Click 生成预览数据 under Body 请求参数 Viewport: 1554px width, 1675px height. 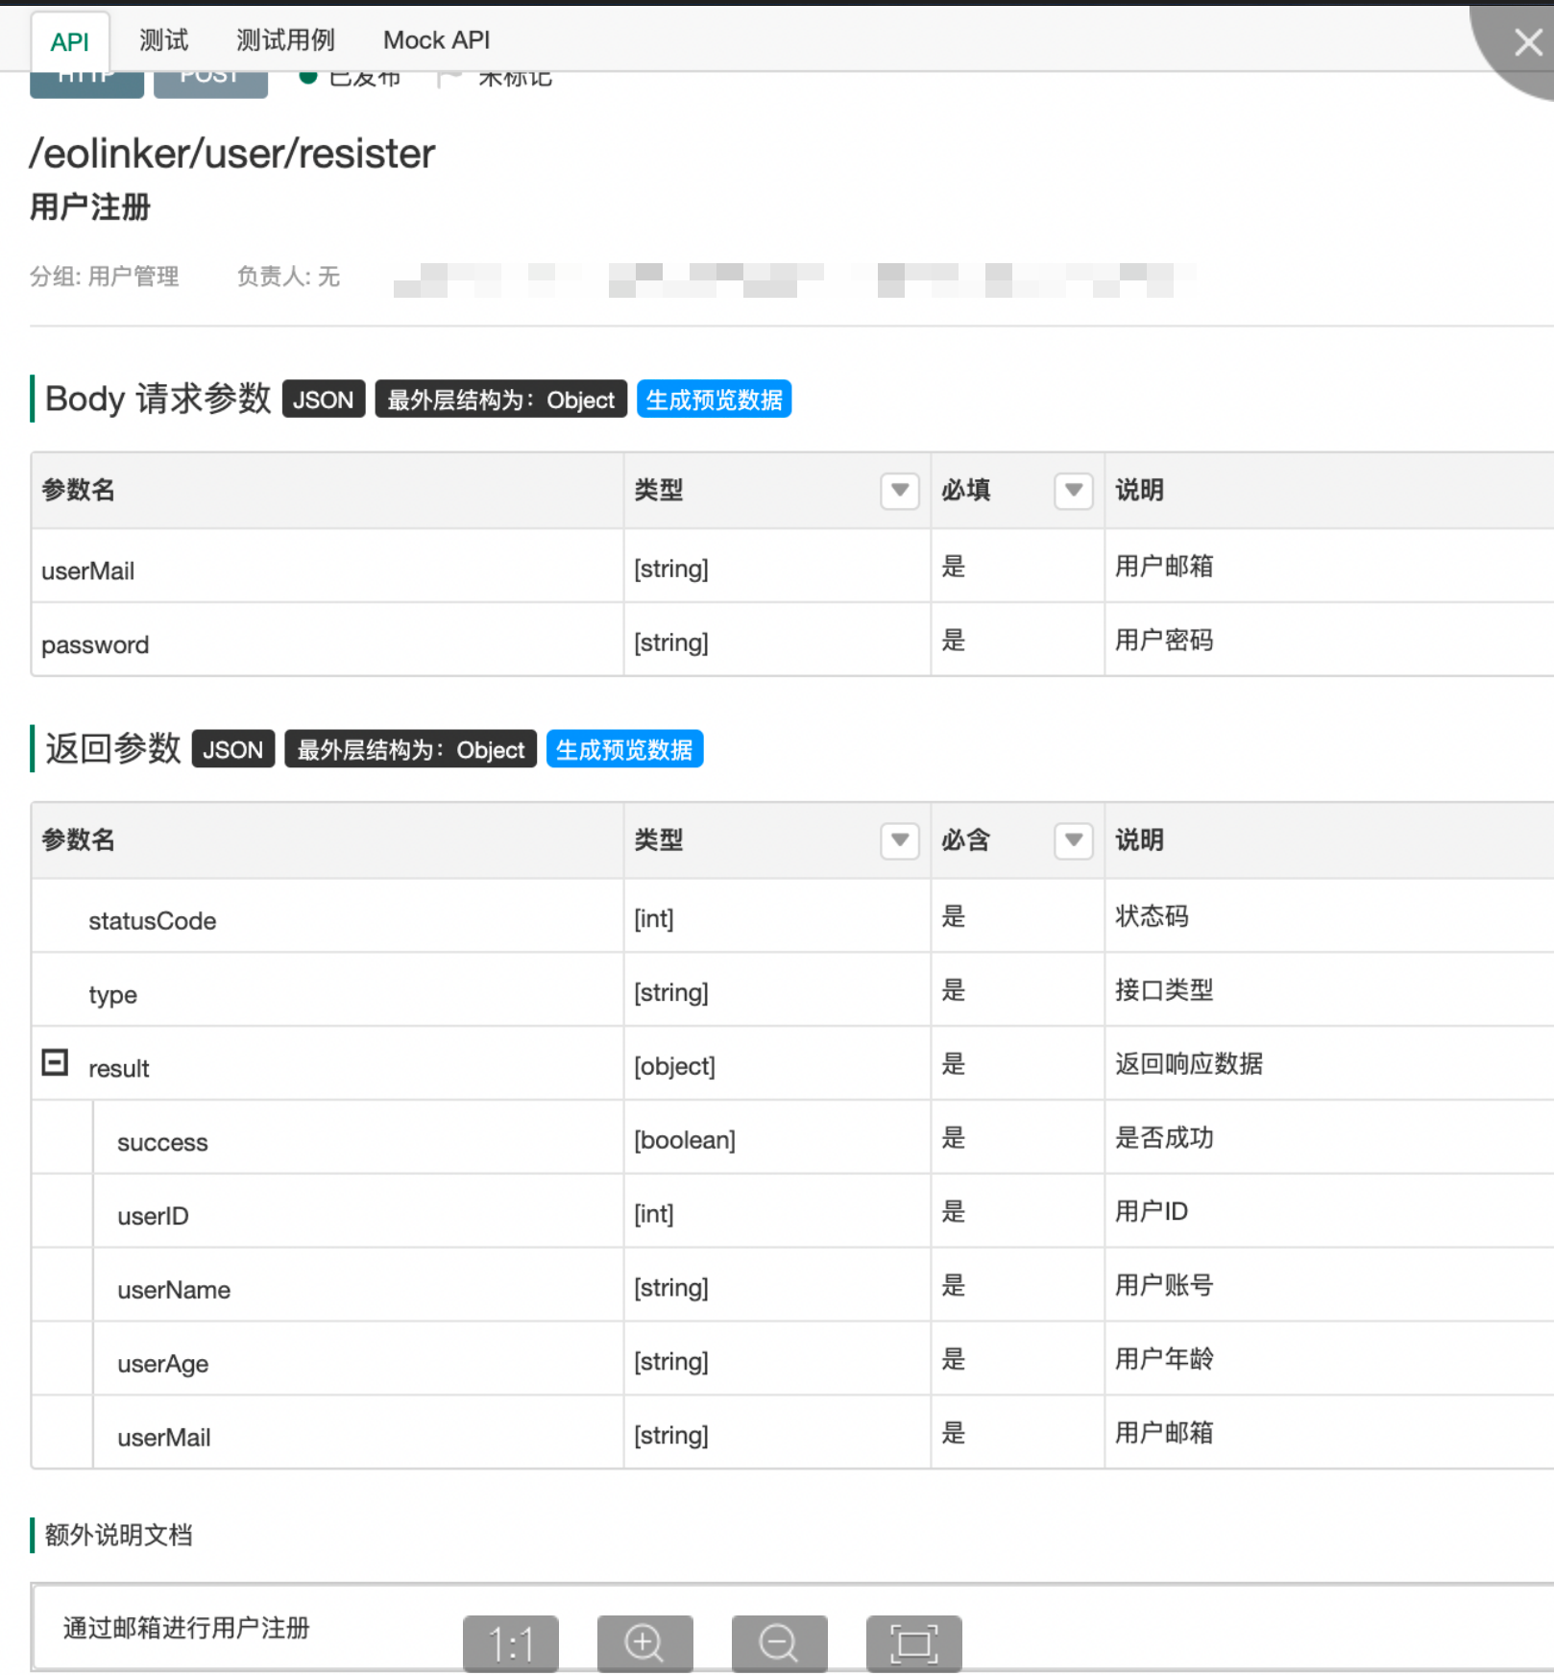coord(714,400)
